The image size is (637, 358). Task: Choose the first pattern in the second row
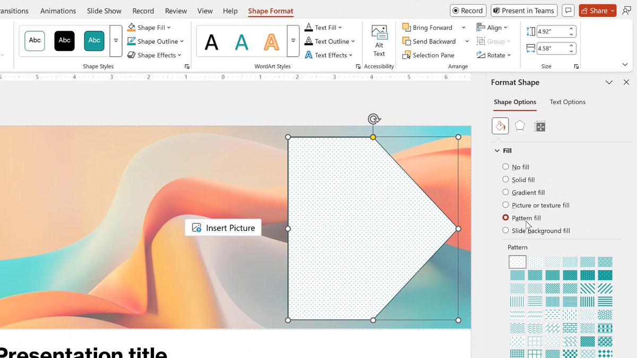(517, 275)
